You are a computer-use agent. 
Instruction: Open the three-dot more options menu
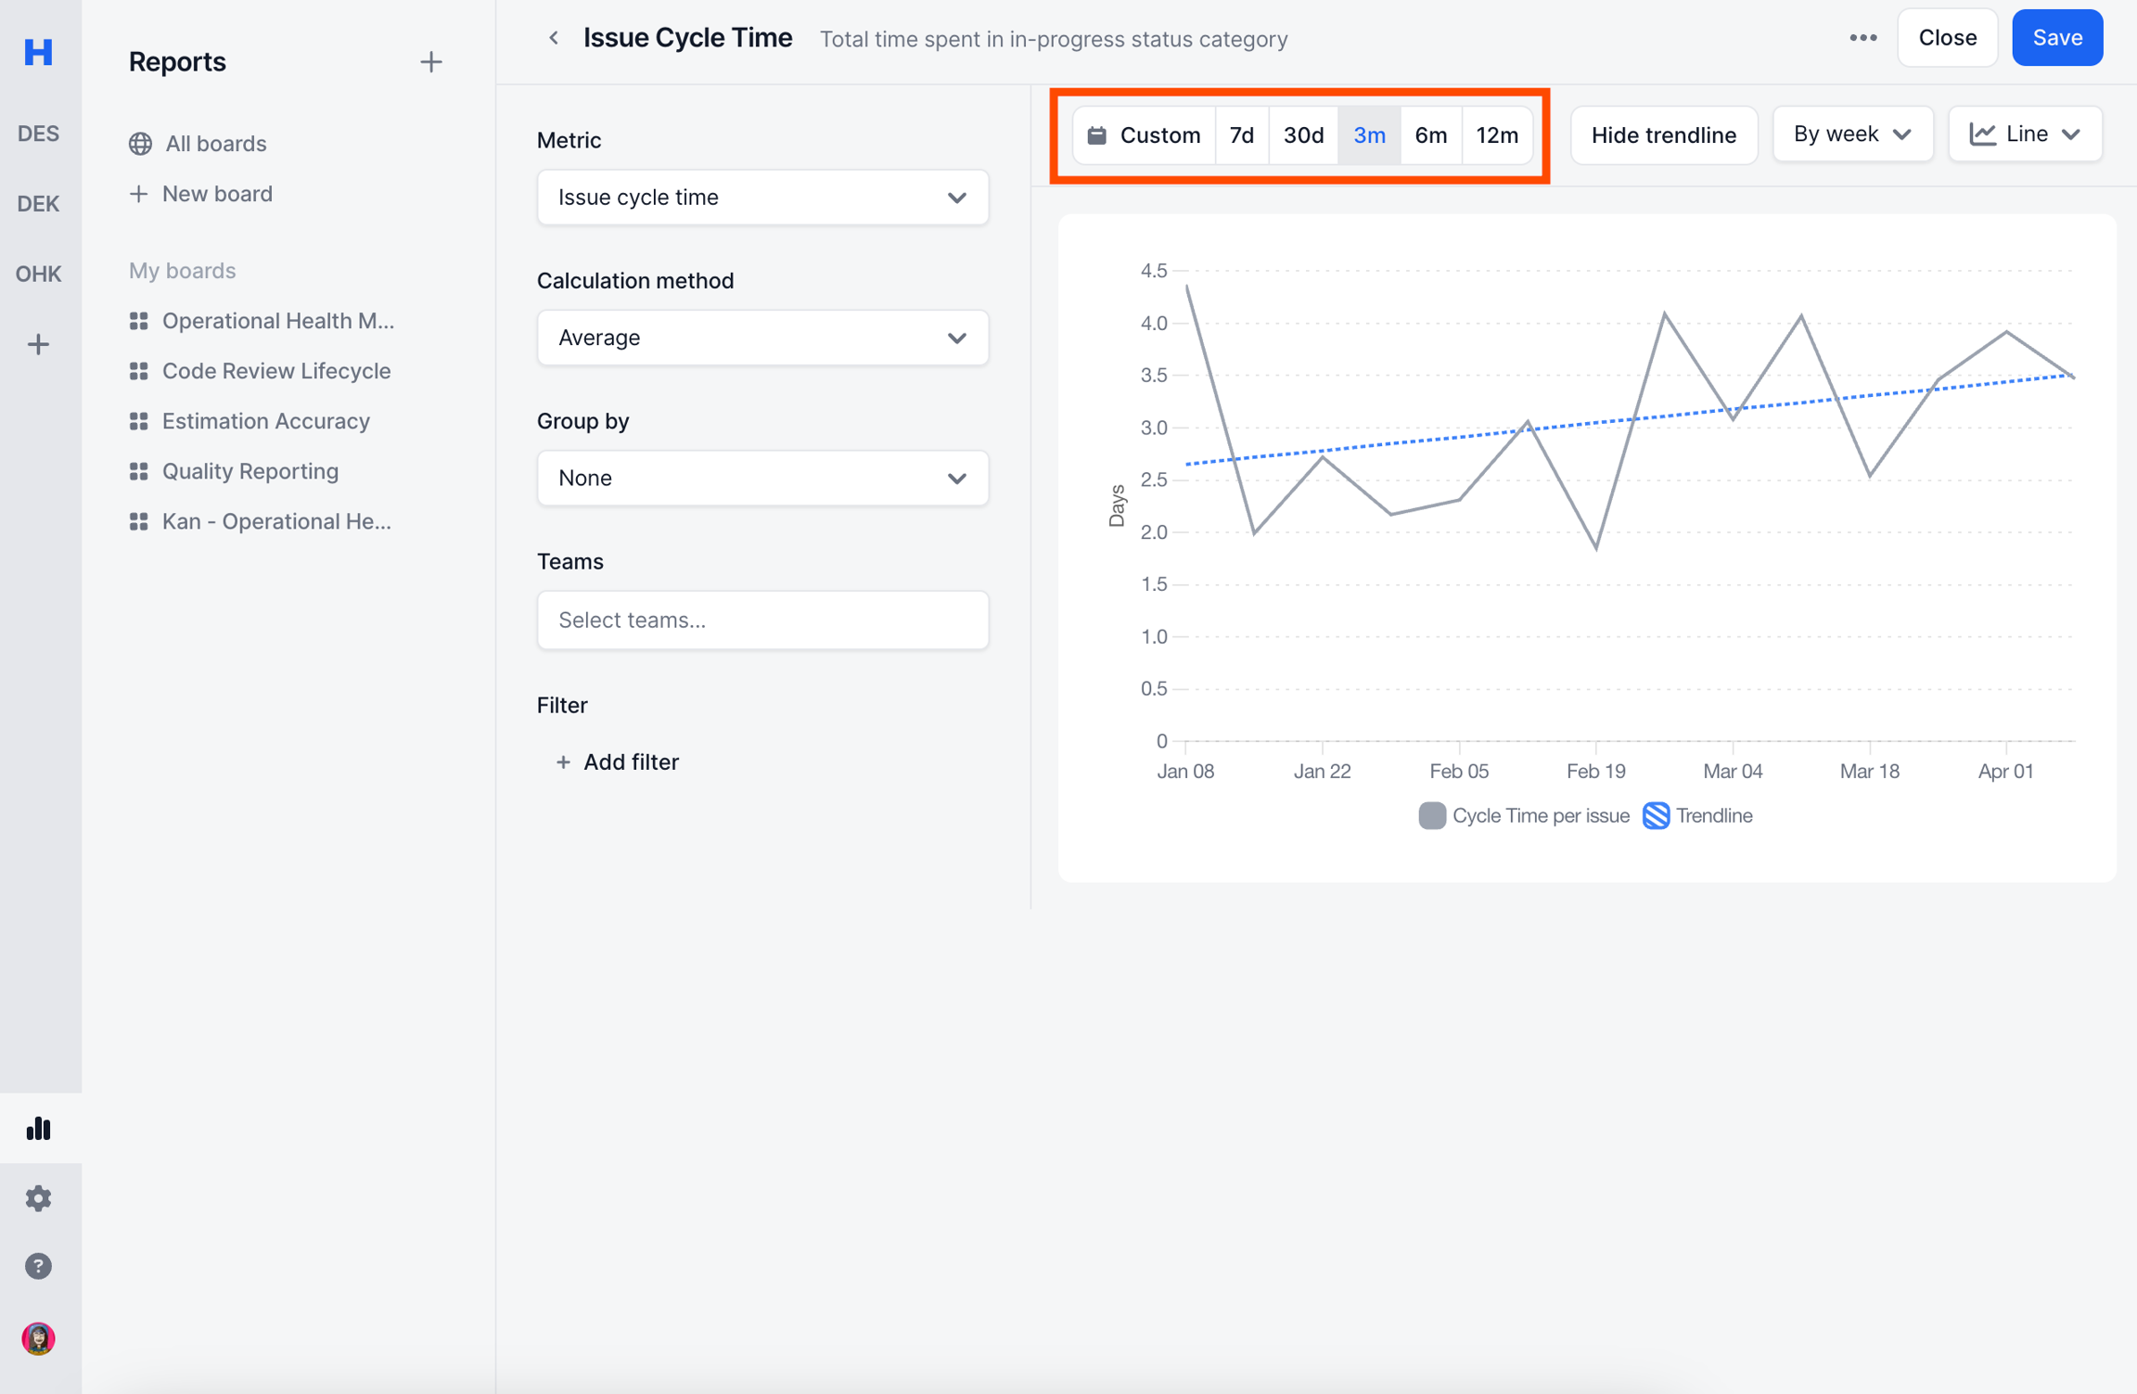1862,38
